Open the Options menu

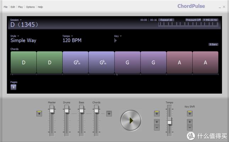click(30, 7)
